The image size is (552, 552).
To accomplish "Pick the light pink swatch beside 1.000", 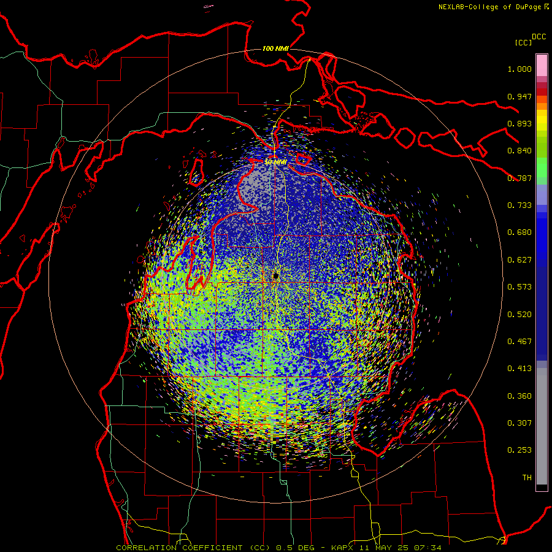I will point(542,66).
